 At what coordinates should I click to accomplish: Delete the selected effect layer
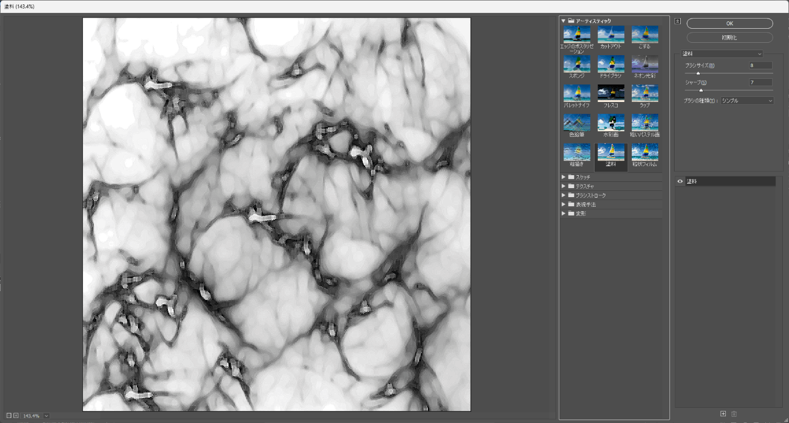click(734, 415)
